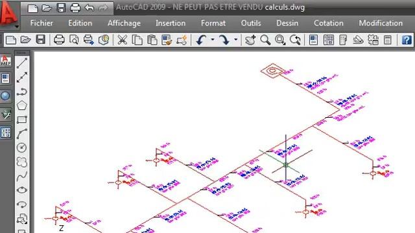Image resolution: width=415 pixels, height=233 pixels.
Task: Click the AutoCAD MEP icon in left panel
Action: click(x=6, y=61)
